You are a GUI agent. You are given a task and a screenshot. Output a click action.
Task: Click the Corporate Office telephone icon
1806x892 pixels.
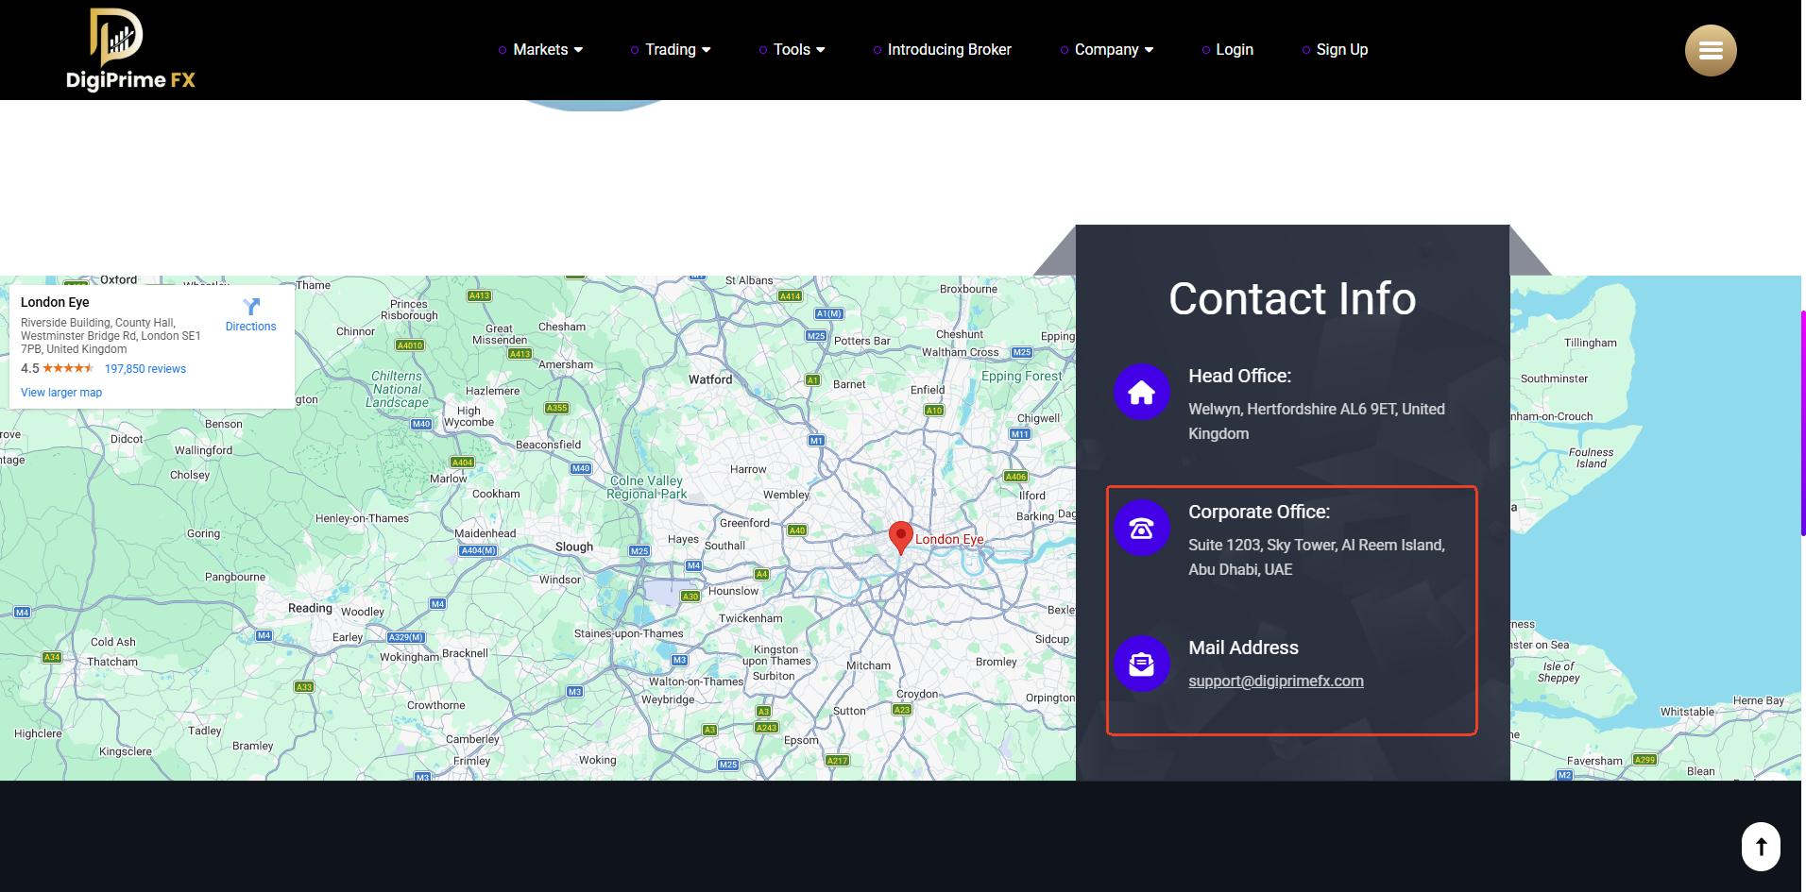pyautogui.click(x=1141, y=528)
